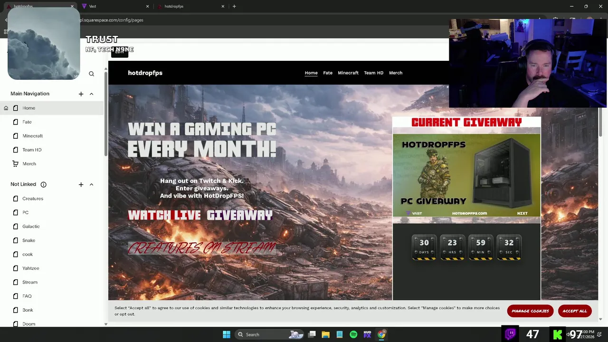Click Team HD in the site preview navigation

(373, 73)
